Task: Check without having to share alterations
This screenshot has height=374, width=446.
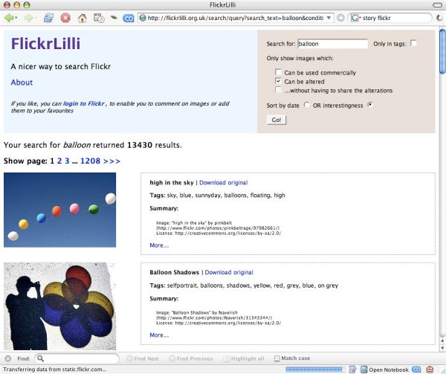Action: [278, 90]
